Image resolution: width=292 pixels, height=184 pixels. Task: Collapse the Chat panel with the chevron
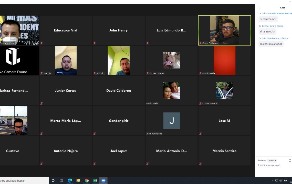point(259,8)
